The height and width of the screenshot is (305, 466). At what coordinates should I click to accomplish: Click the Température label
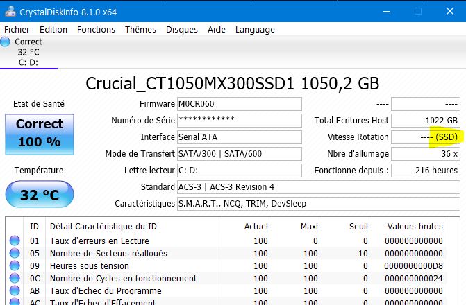pos(39,171)
